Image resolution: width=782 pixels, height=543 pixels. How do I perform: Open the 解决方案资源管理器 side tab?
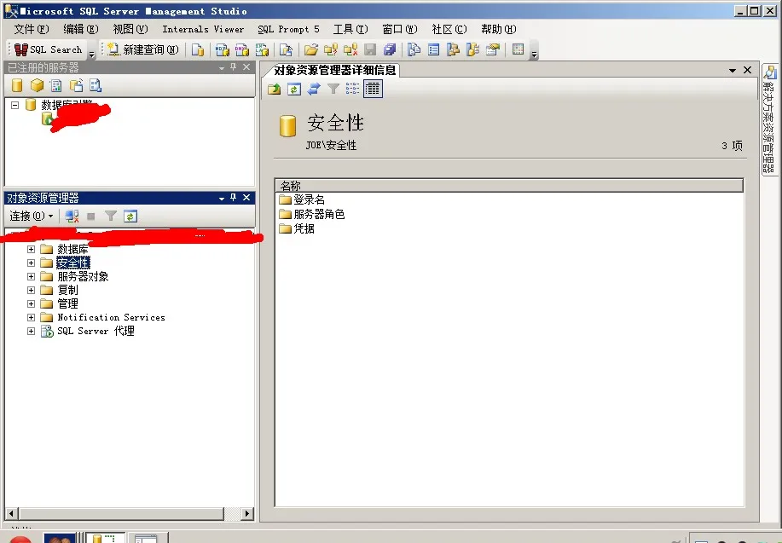tap(769, 119)
